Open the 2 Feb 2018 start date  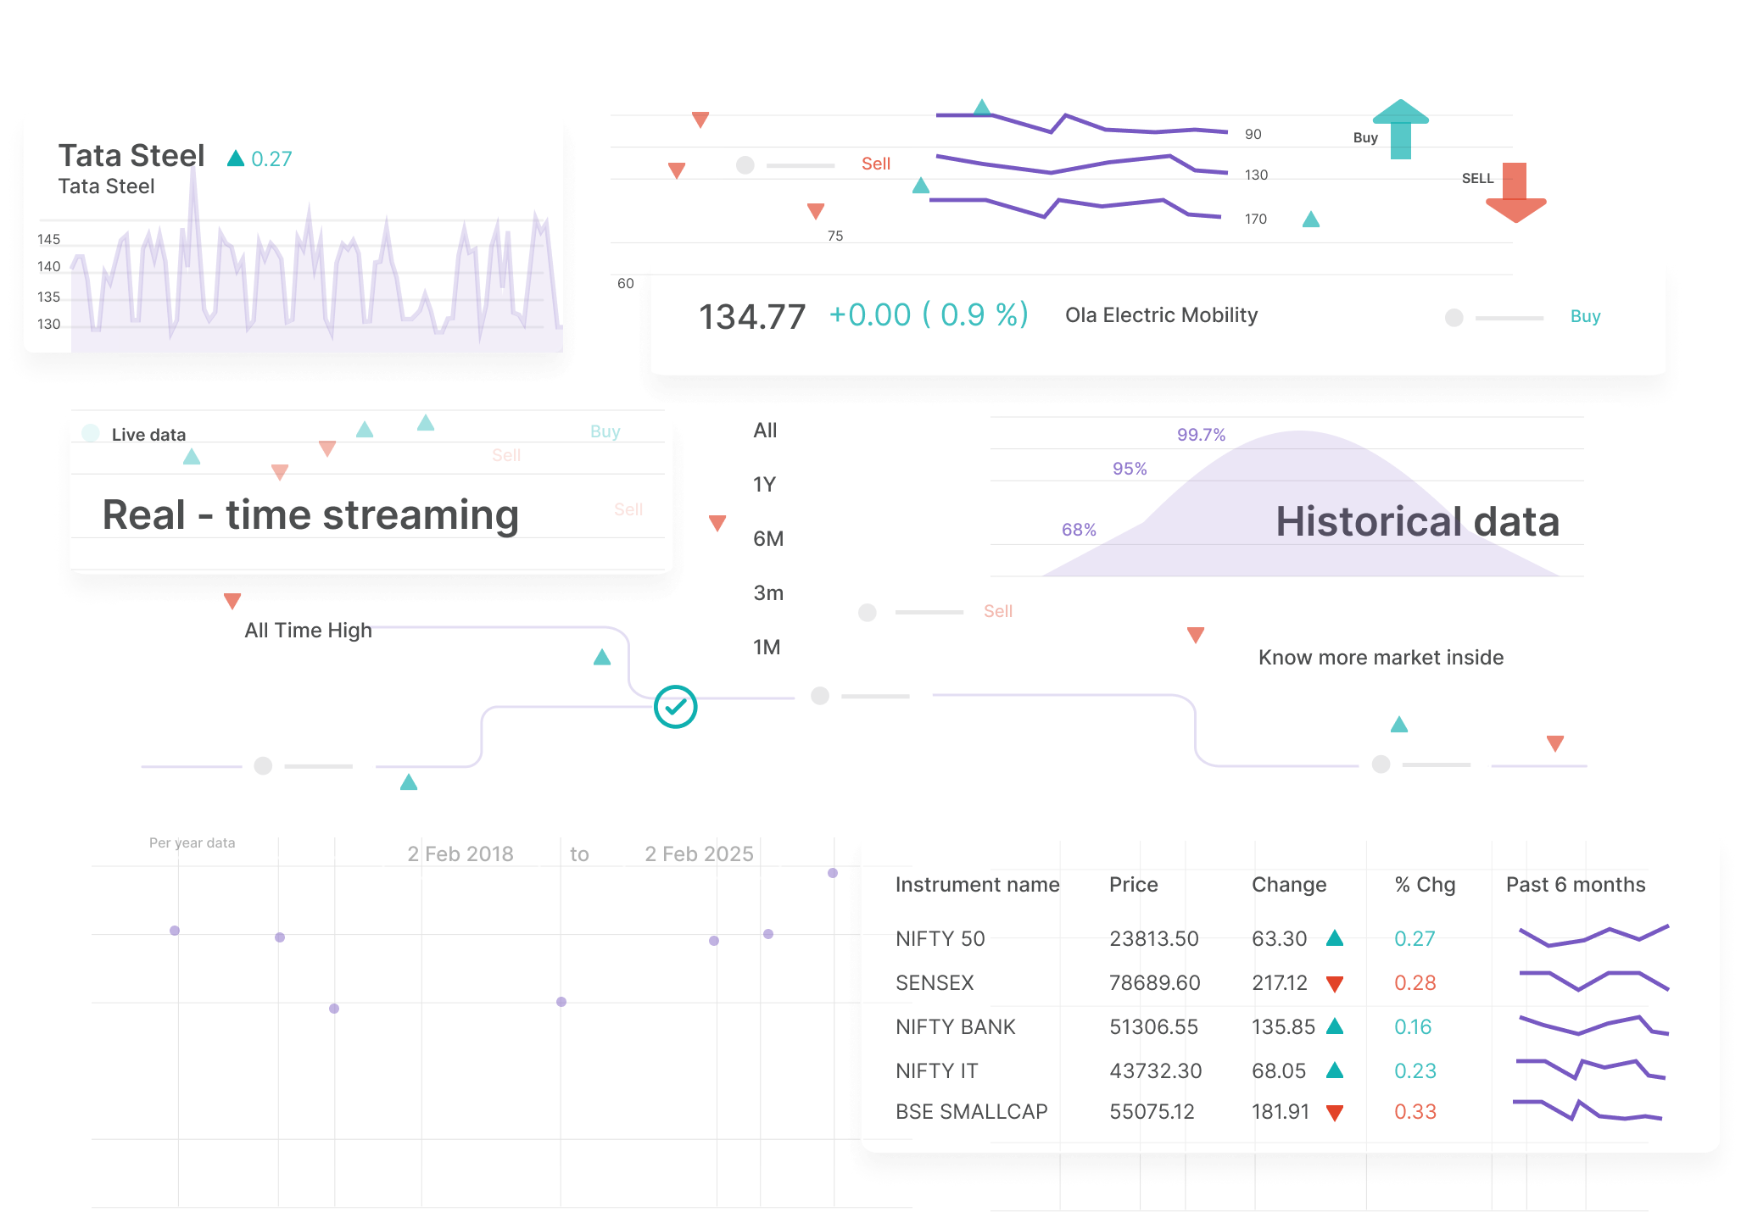[460, 853]
